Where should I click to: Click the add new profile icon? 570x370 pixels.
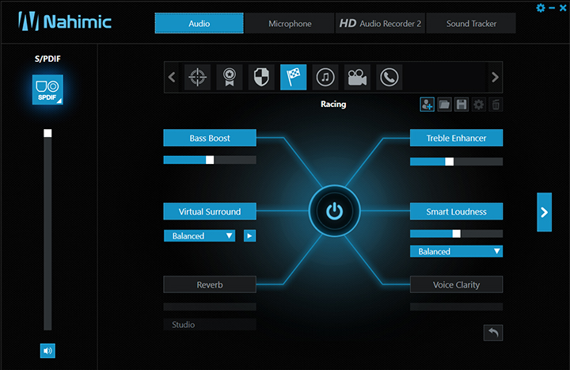click(427, 105)
